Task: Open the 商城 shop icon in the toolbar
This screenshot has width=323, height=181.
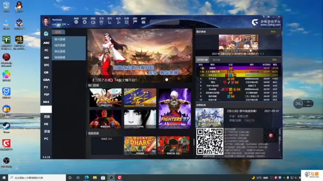Action: (76, 22)
